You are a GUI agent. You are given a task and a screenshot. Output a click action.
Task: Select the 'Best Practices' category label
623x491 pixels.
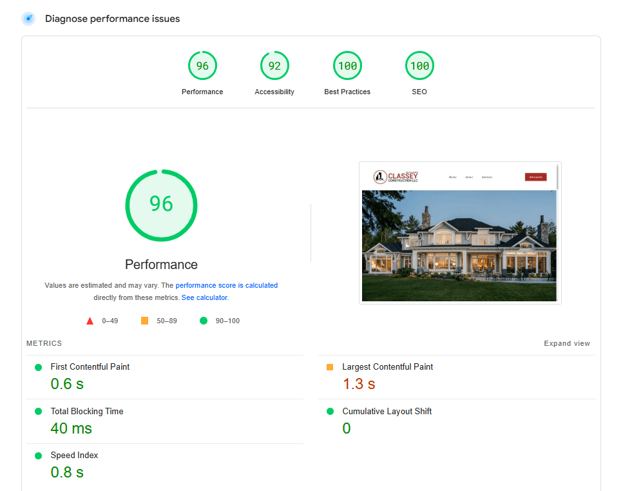(x=347, y=92)
